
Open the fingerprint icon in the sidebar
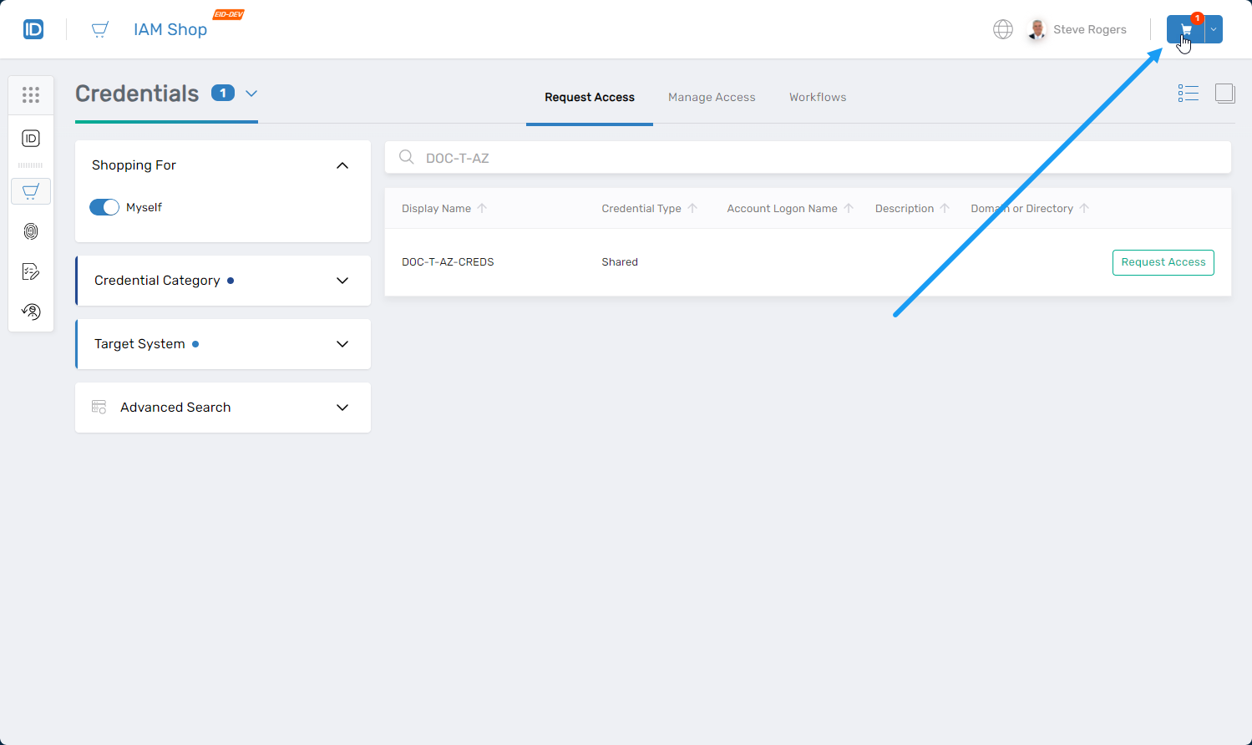[31, 231]
